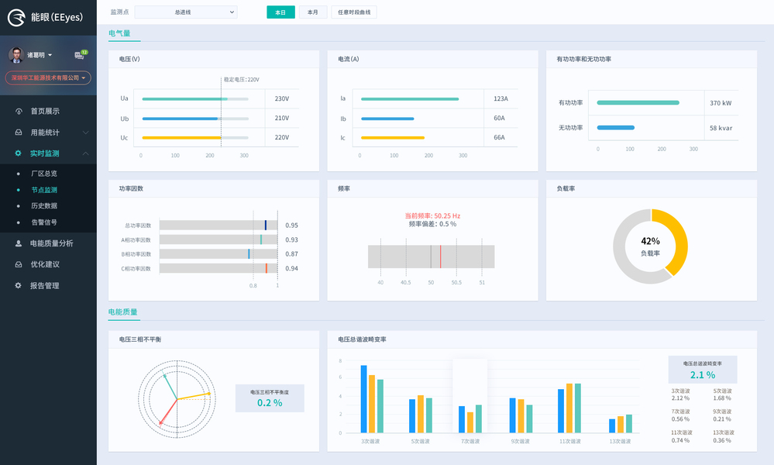Screen dimensions: 774x465
Task: Click the 电压总谐波畸变率 2.1 % box
Action: pyautogui.click(x=703, y=370)
